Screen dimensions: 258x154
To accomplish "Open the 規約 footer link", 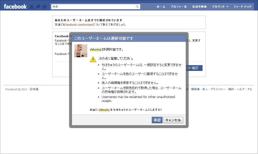I will coord(231,89).
